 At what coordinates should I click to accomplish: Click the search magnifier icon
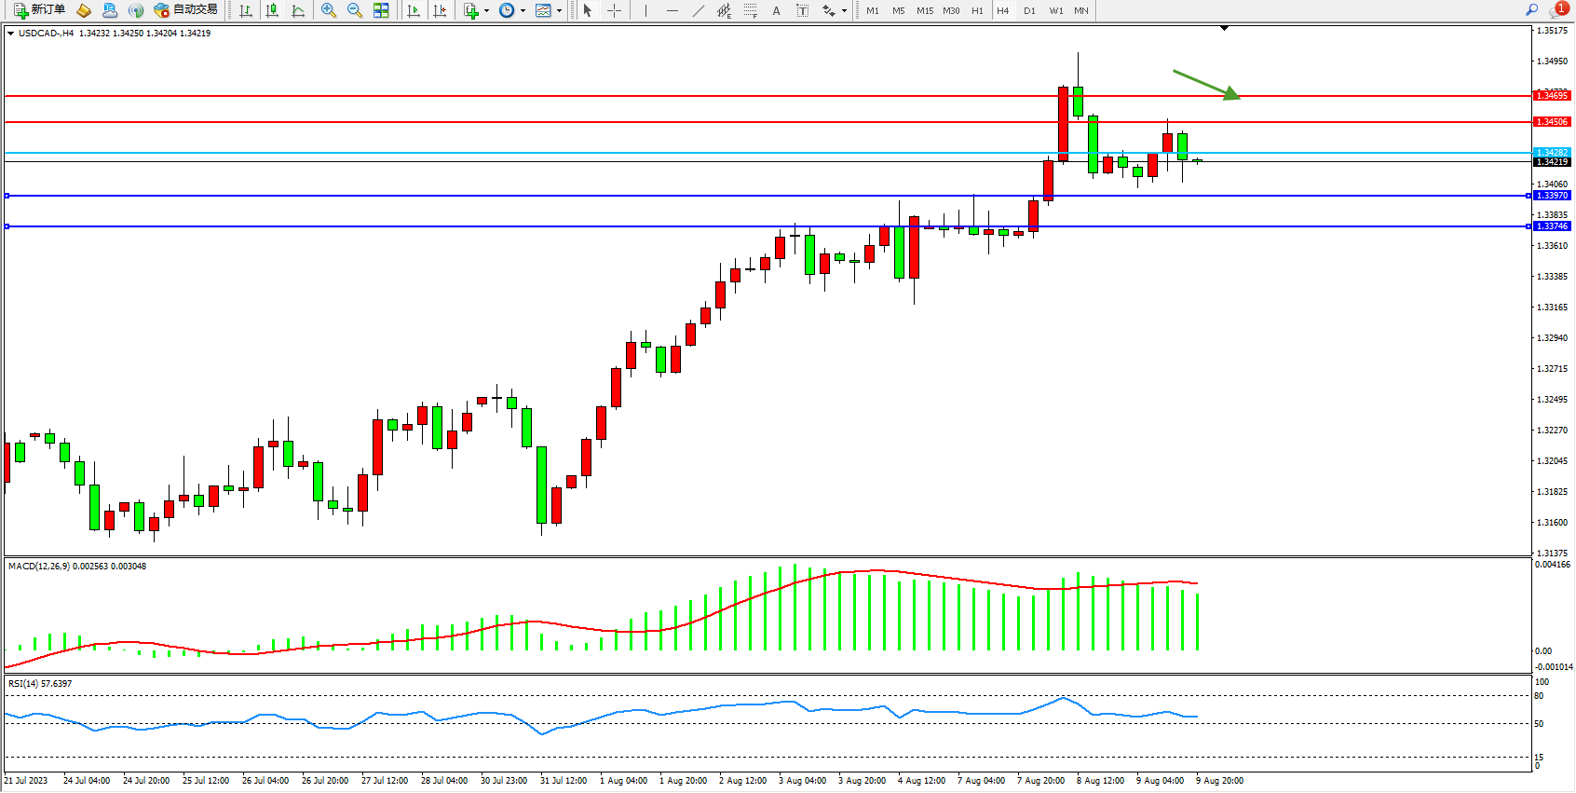pyautogui.click(x=1531, y=10)
